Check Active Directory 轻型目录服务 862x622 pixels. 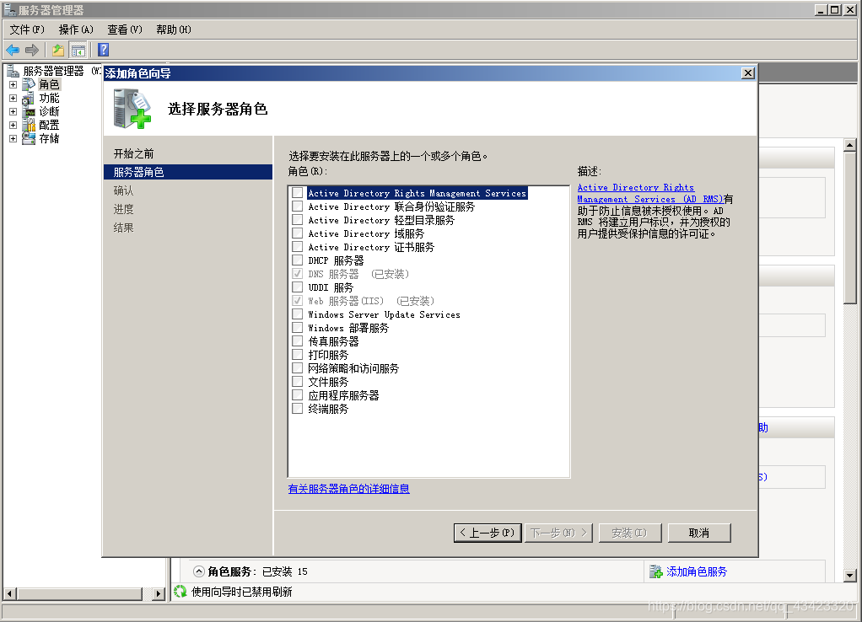[298, 219]
